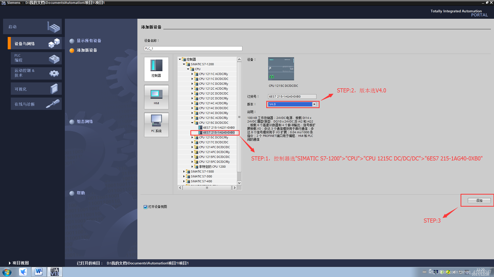Open the 版本 V4.0 version dropdown
The height and width of the screenshot is (277, 494).
click(314, 104)
